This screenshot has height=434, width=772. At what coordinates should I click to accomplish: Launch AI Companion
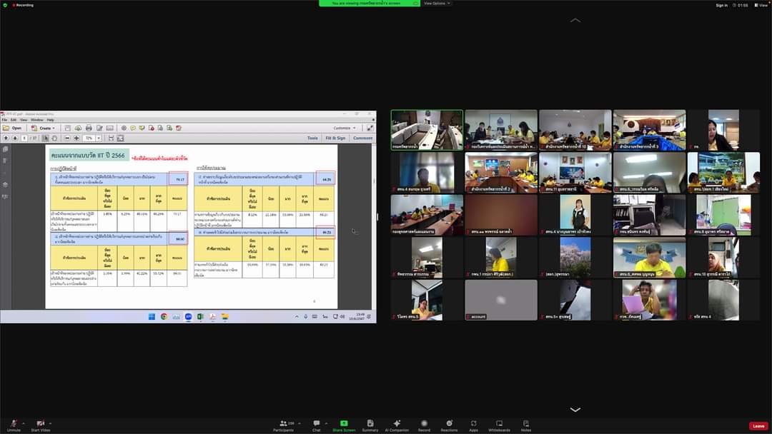coord(397,425)
